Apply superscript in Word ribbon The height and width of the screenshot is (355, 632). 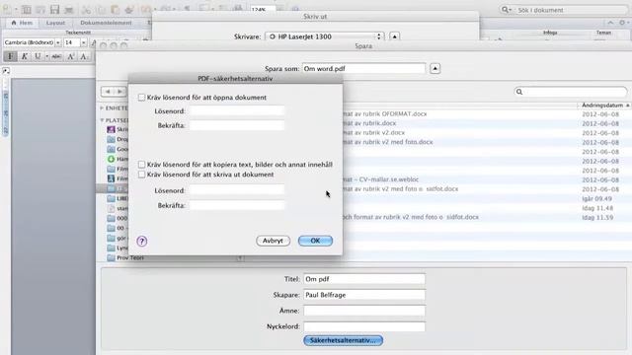pos(70,56)
